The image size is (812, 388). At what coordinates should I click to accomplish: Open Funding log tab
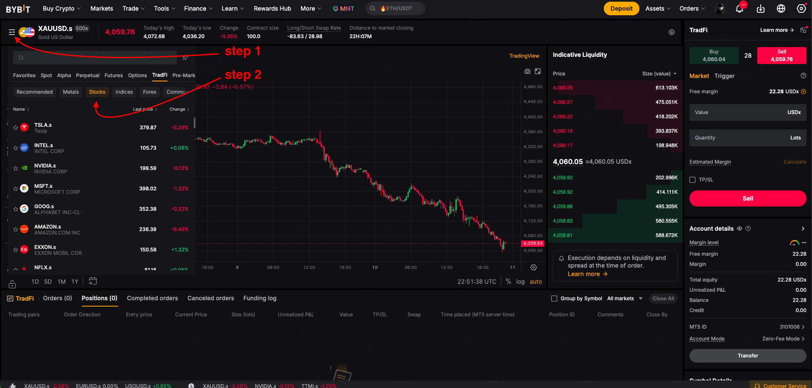[x=260, y=298]
